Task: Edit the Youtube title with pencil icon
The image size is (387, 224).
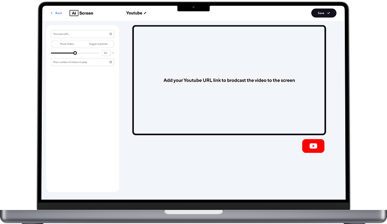Action: (x=145, y=13)
